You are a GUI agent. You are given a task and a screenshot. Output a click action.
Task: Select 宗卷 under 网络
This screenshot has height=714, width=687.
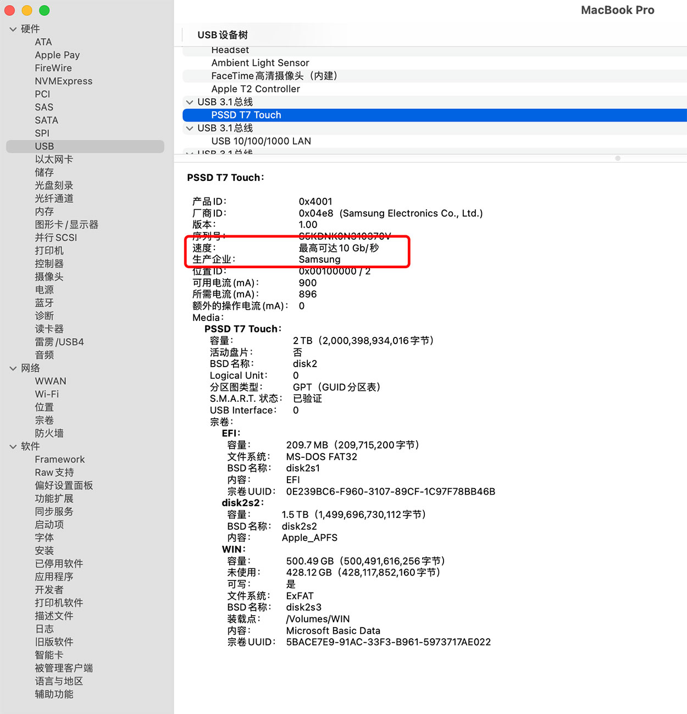point(45,420)
